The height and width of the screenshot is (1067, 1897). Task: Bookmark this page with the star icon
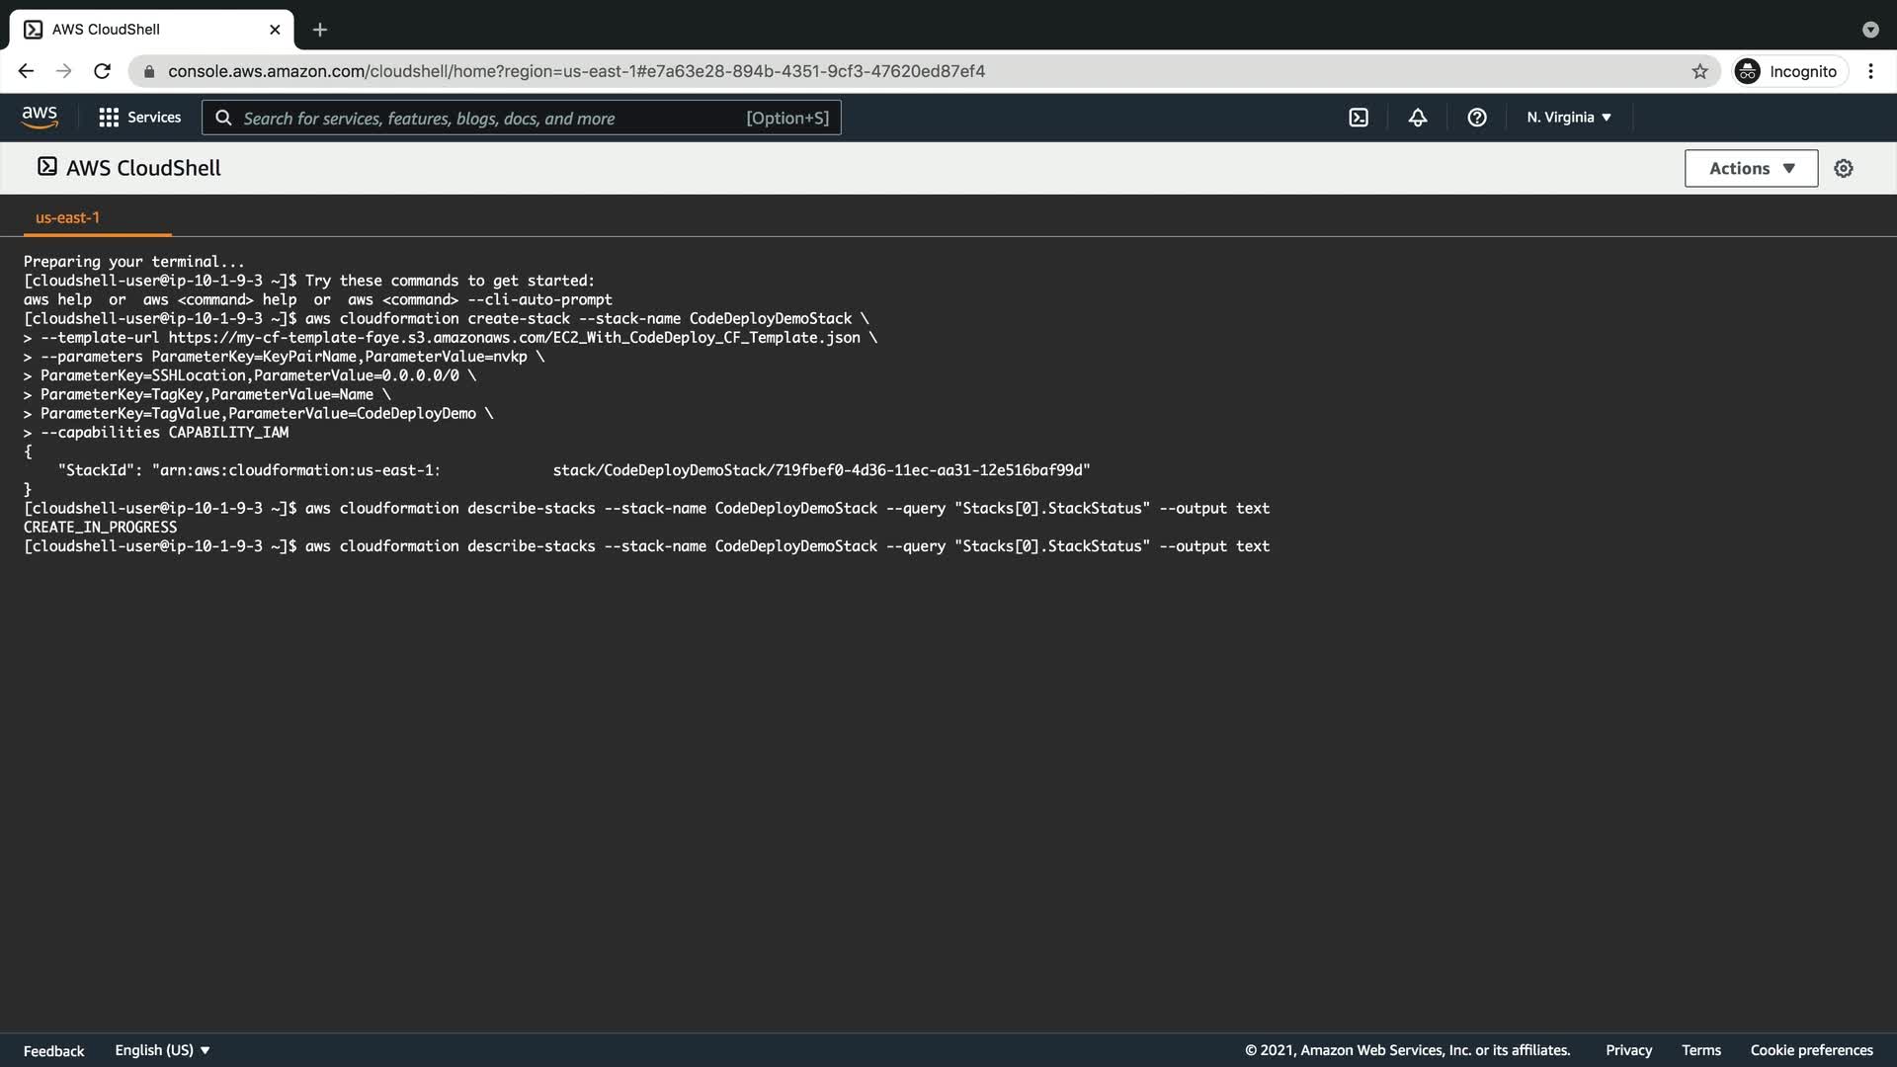[1699, 71]
